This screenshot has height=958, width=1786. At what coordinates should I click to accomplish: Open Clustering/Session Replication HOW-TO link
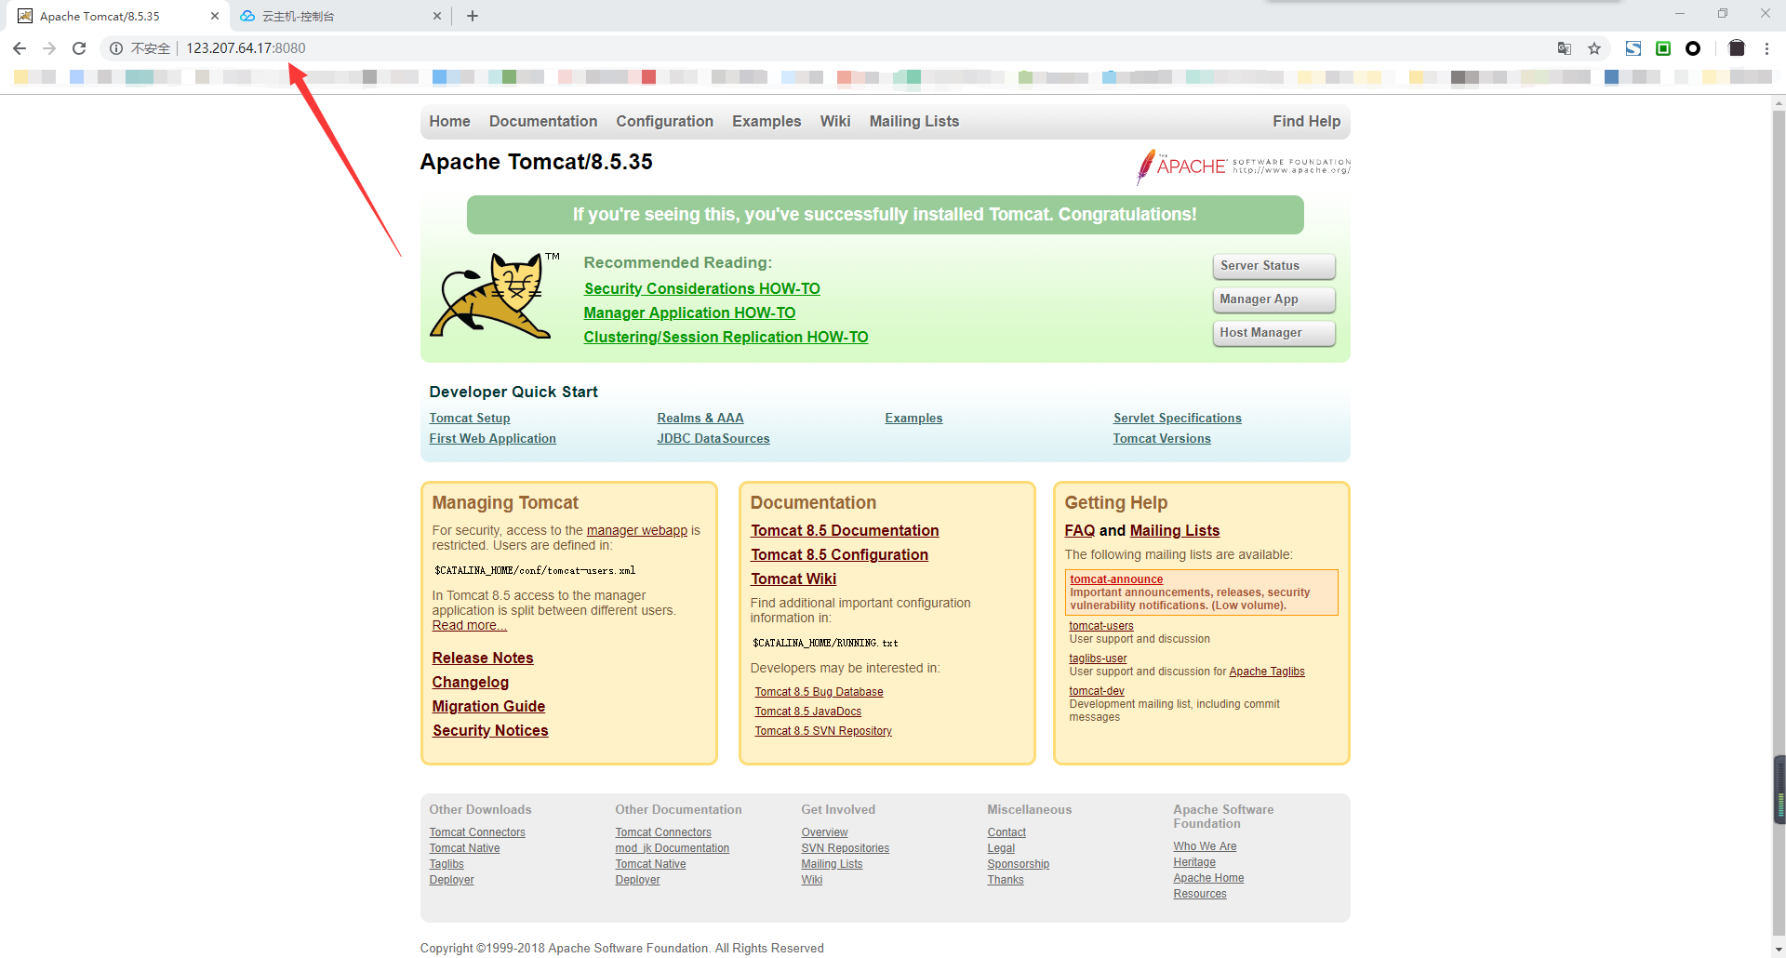(x=726, y=338)
